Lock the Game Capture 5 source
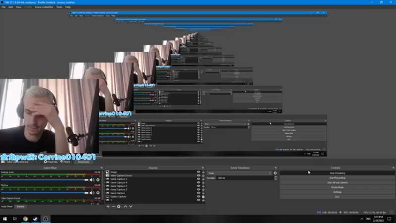This screenshot has height=223, width=396. click(x=203, y=179)
